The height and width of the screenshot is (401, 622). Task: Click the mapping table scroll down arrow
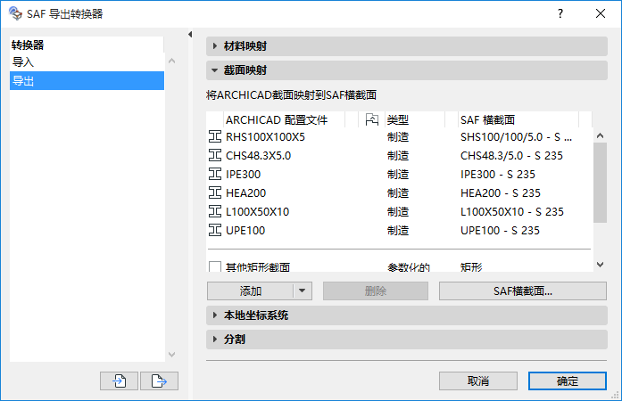click(601, 265)
